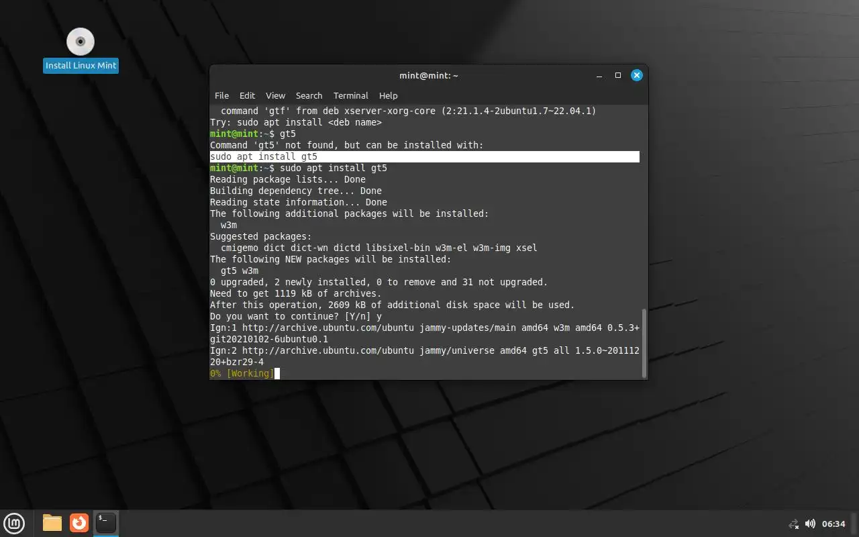Click the terminal vertical scrollbar thumb
Viewport: 859px width, 537px height.
coord(644,343)
